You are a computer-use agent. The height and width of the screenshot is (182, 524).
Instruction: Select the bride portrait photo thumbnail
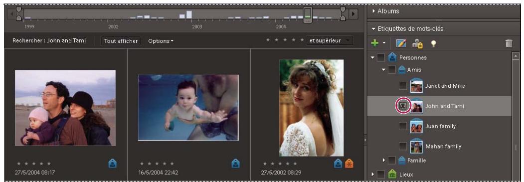click(x=312, y=108)
